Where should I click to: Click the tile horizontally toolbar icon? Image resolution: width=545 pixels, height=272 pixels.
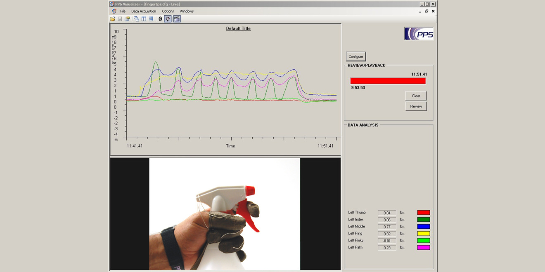(x=151, y=19)
